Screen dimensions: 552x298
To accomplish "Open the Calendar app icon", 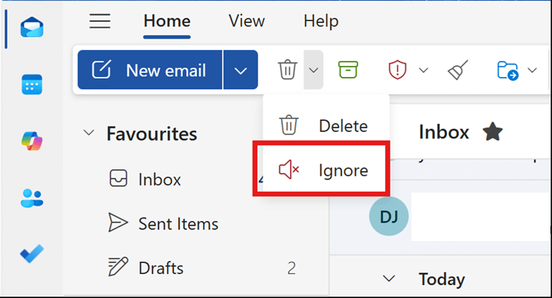I will pyautogui.click(x=32, y=84).
